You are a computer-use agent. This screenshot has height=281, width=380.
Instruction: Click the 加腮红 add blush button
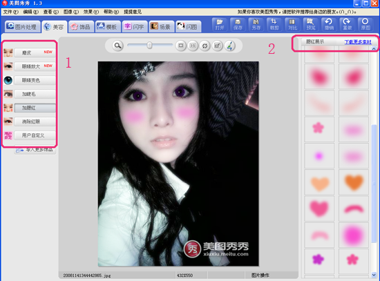point(35,108)
